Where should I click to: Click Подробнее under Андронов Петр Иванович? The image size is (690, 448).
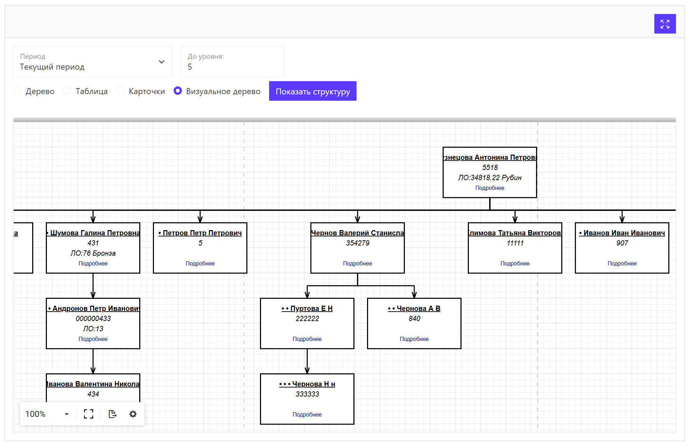tap(93, 339)
